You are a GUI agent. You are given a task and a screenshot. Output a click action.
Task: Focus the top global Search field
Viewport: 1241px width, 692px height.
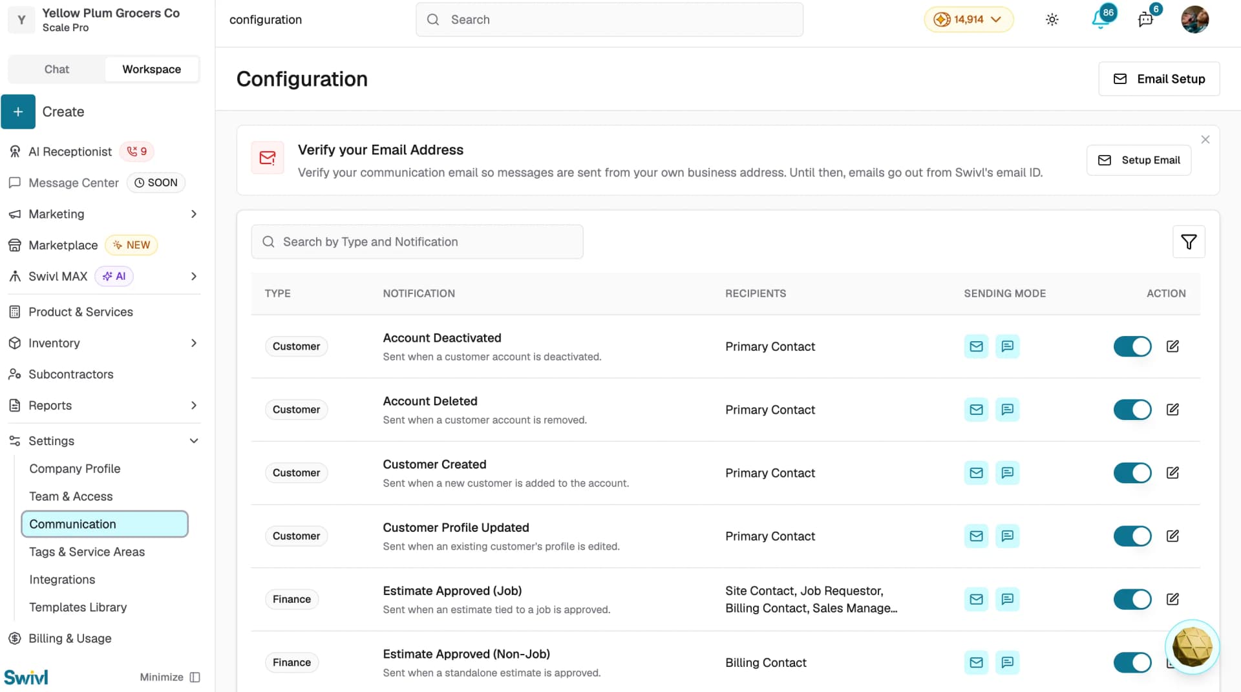610,19
